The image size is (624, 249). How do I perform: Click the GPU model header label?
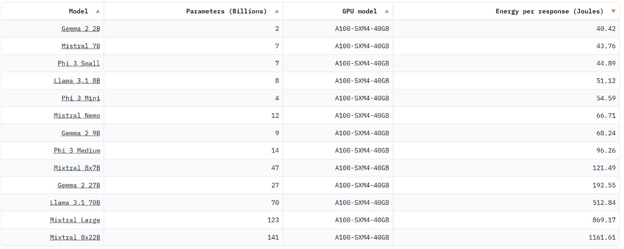(360, 12)
